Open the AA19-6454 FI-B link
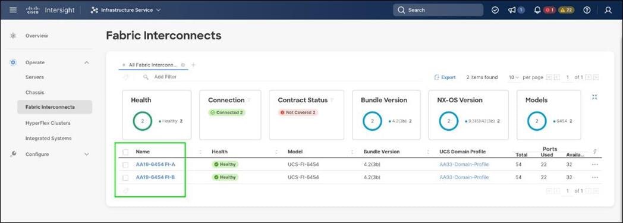The height and width of the screenshot is (223, 623). click(155, 177)
